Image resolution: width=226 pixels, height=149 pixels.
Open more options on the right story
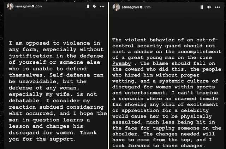coord(218,6)
